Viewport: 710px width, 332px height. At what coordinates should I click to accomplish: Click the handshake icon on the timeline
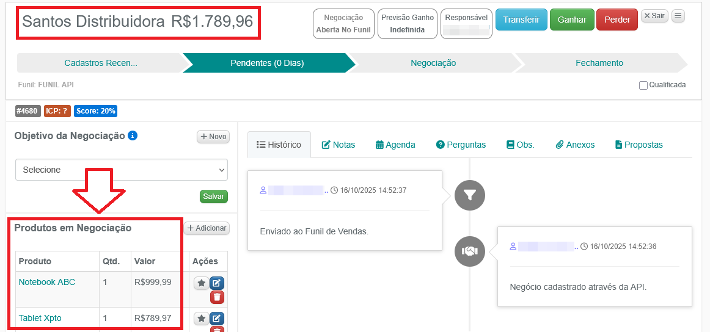[469, 251]
